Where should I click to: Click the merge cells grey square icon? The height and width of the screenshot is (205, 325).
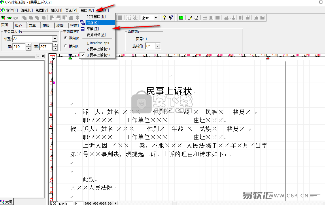point(218,18)
